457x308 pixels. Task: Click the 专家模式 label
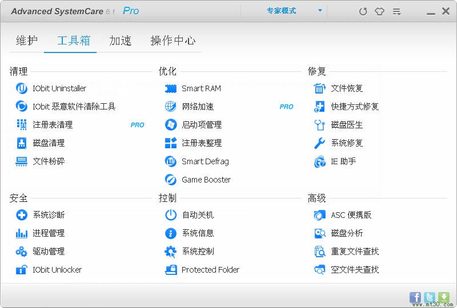281,11
